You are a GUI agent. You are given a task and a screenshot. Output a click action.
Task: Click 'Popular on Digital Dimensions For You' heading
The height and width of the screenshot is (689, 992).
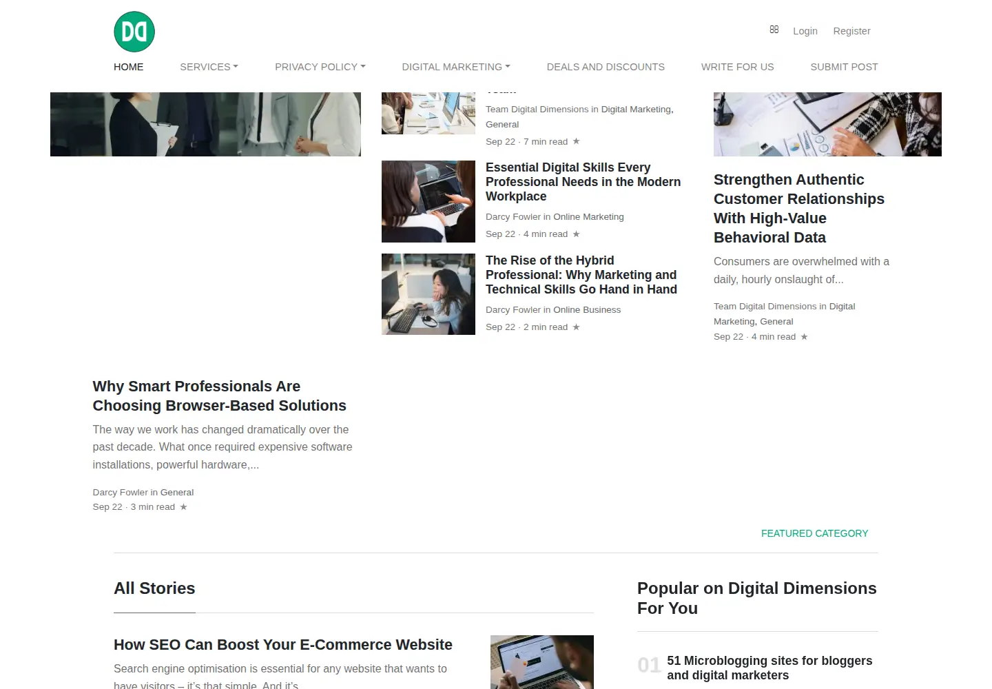(x=757, y=598)
